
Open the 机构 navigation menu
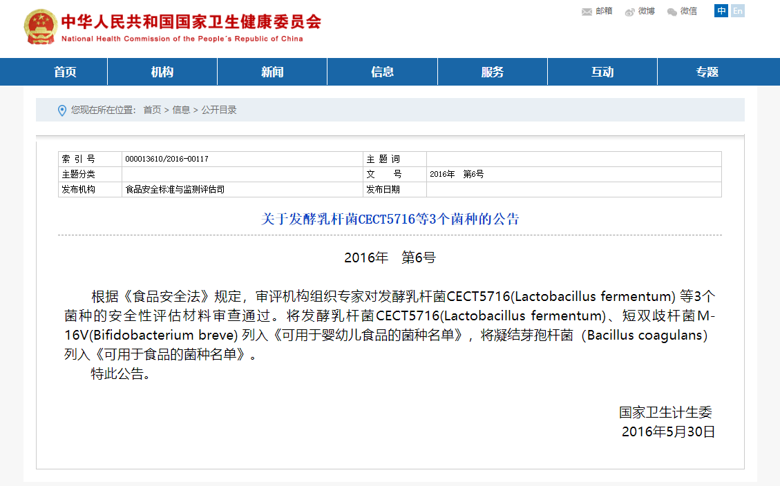(162, 72)
